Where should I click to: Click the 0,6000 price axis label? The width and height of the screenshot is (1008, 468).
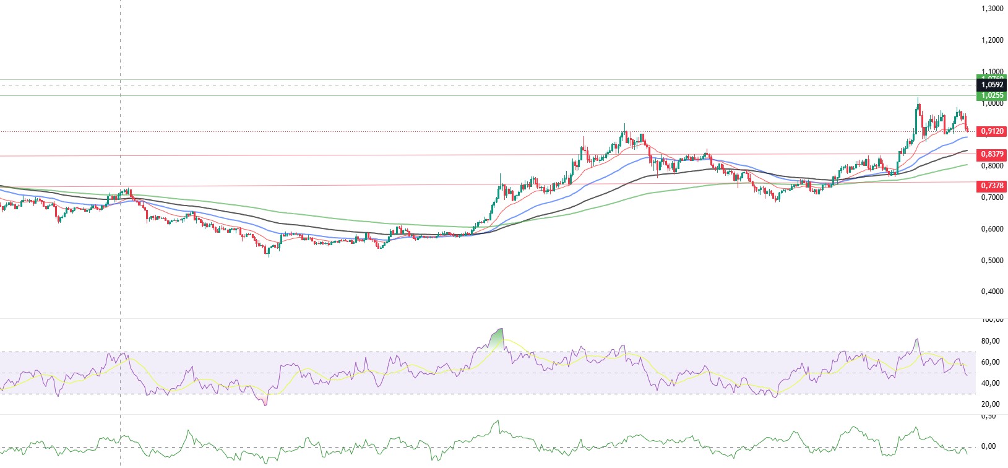coord(993,229)
